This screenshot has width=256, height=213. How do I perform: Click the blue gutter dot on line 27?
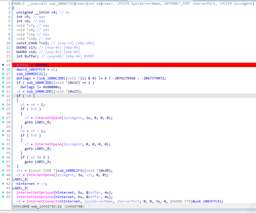click(3, 118)
